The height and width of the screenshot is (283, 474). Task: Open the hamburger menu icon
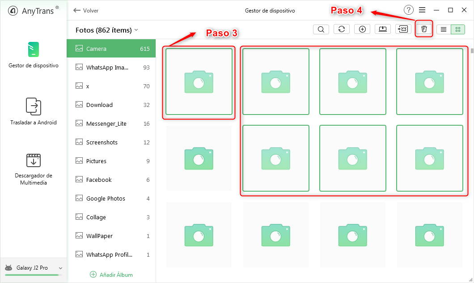(x=421, y=10)
